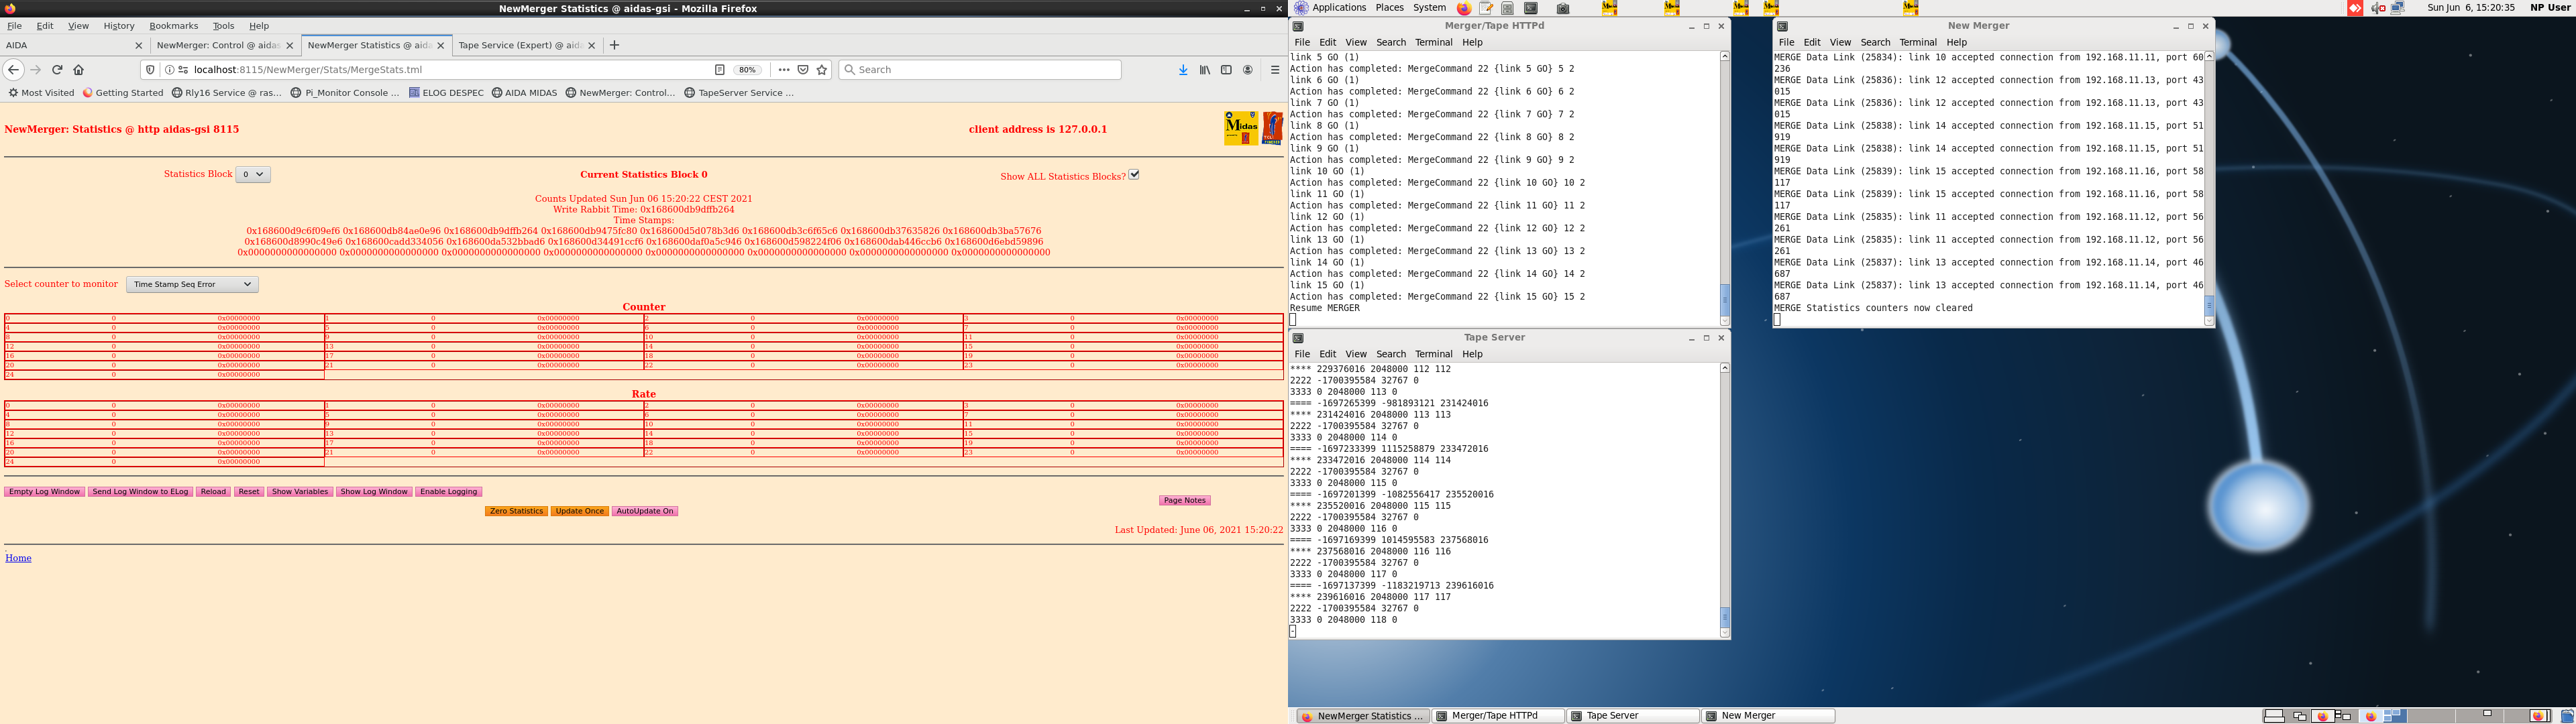Launch terminal from top panel icon
Screen dimensions: 2576x724
(1530, 8)
